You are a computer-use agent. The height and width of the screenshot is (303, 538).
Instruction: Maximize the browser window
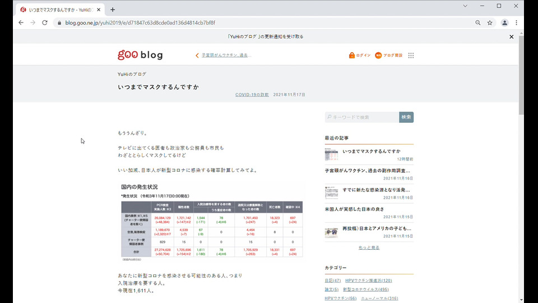coord(499,6)
